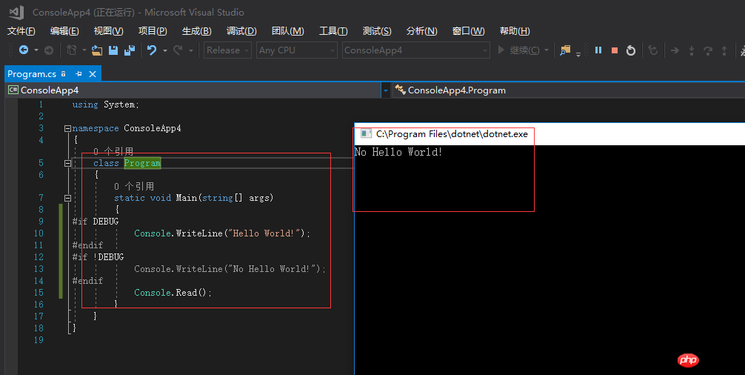
Task: Click the Step Over debug icon
Action: (707, 50)
